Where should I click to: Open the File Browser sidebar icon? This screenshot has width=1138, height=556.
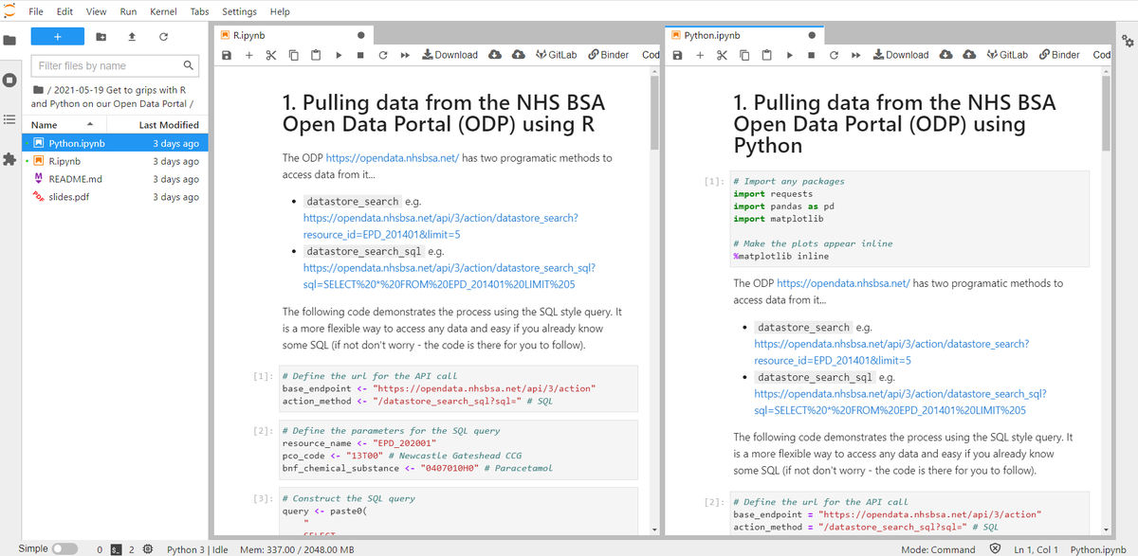9,40
